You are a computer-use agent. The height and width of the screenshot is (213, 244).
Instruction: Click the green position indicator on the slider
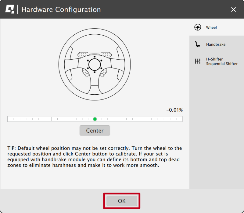click(x=95, y=119)
